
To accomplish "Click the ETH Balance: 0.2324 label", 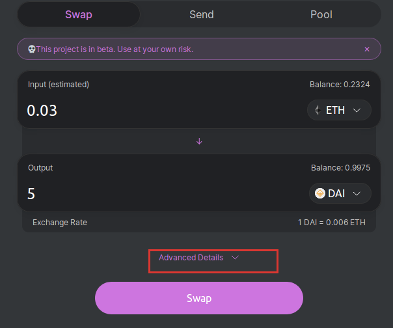I will (x=340, y=85).
